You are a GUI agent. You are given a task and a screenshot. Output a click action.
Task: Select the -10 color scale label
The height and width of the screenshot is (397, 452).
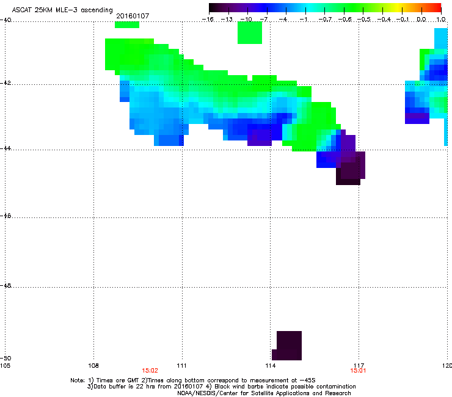point(246,20)
